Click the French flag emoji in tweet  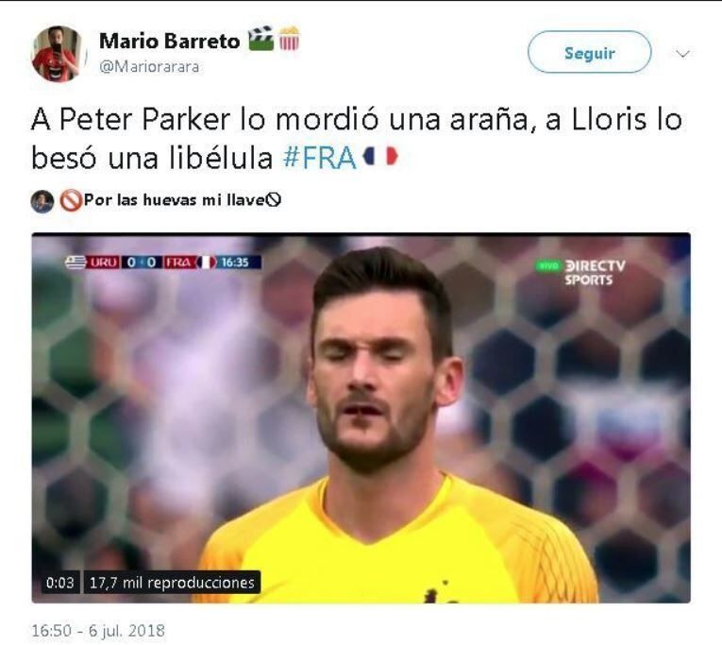coord(380,156)
